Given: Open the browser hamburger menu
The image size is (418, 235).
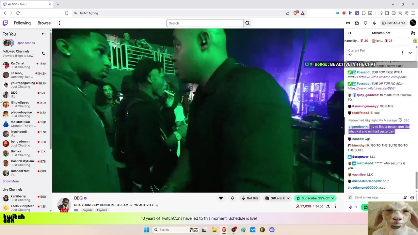Looking at the screenshot, I should [x=413, y=13].
